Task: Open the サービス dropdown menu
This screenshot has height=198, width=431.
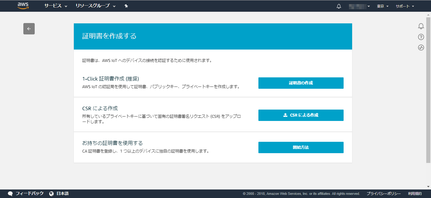Action: pos(56,6)
